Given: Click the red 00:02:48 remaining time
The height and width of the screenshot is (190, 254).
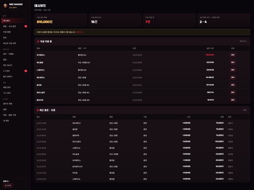Looking at the screenshot, I should 210,55.
